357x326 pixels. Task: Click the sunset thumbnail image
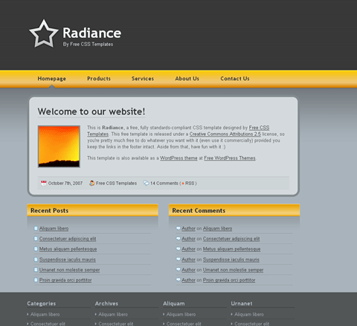(x=59, y=146)
